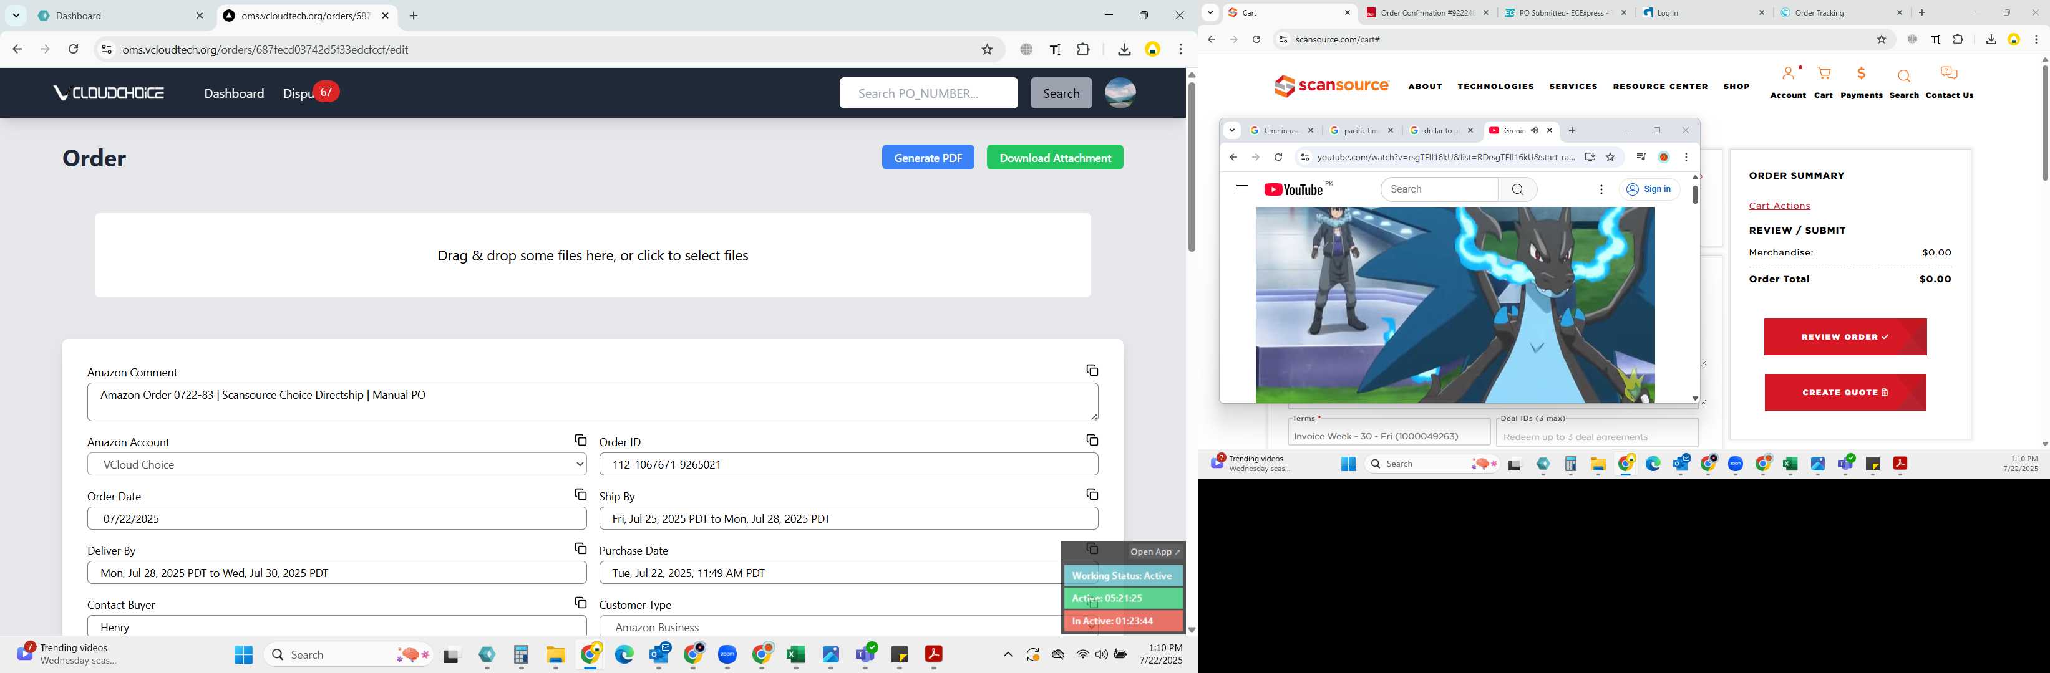Open Chrome menu in YouTube browser window
2050x673 pixels.
(1686, 156)
